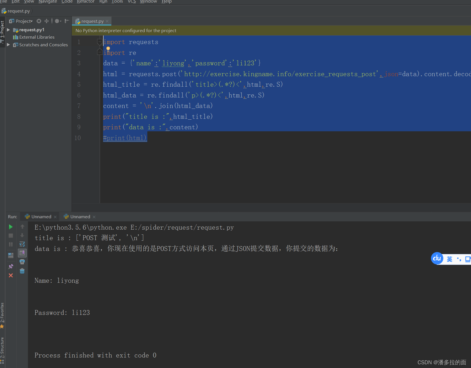Collapse all nodes in Project view
The image size is (471, 368).
[47, 21]
